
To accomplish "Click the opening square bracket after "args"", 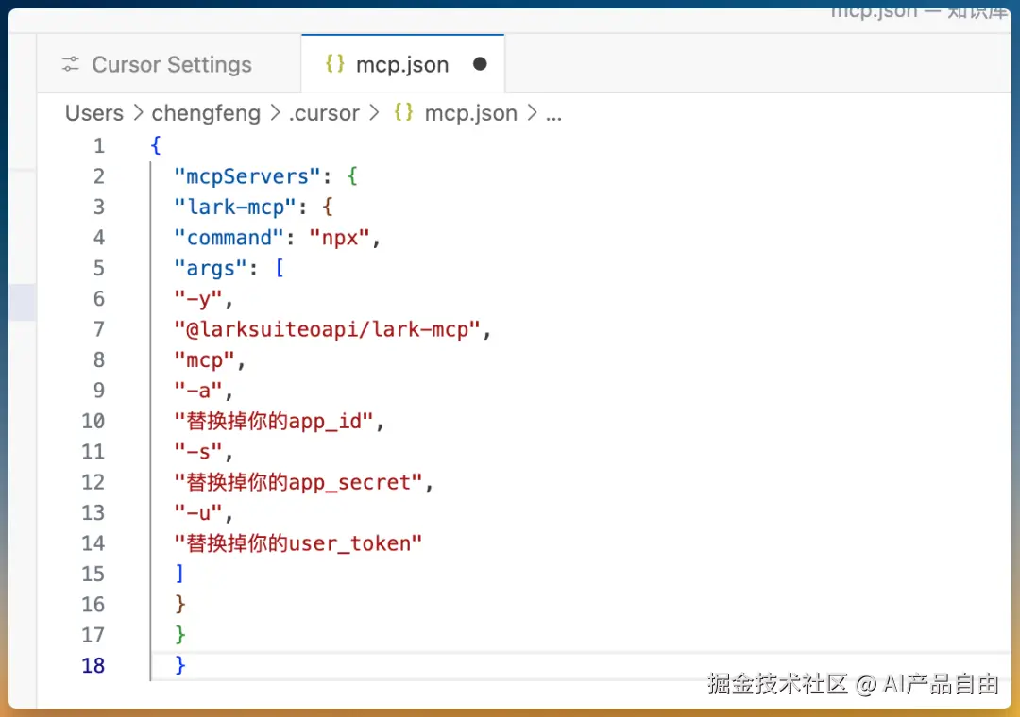I will (x=280, y=268).
